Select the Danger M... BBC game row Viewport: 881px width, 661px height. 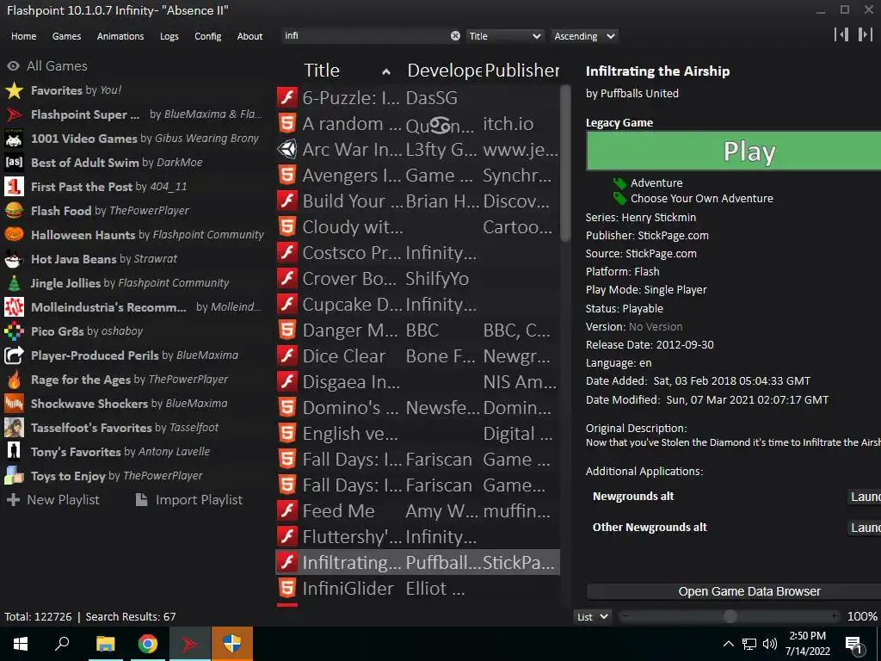coord(418,330)
